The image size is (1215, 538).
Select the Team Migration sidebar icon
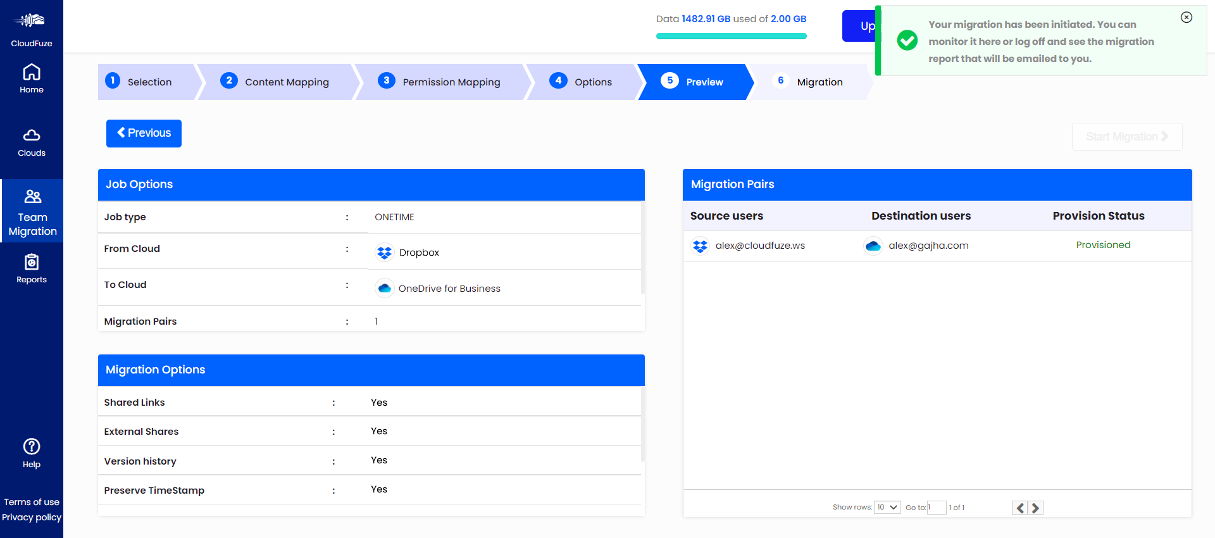(32, 197)
